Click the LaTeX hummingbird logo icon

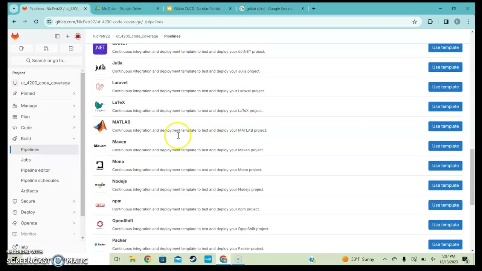click(x=100, y=107)
